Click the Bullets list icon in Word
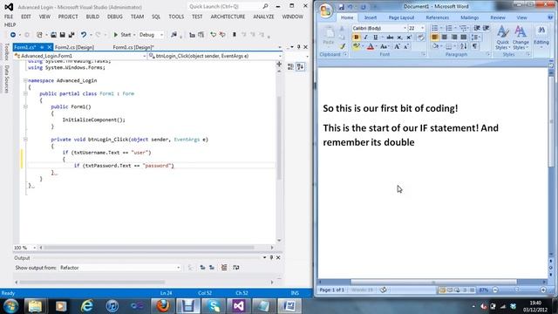 pos(435,28)
